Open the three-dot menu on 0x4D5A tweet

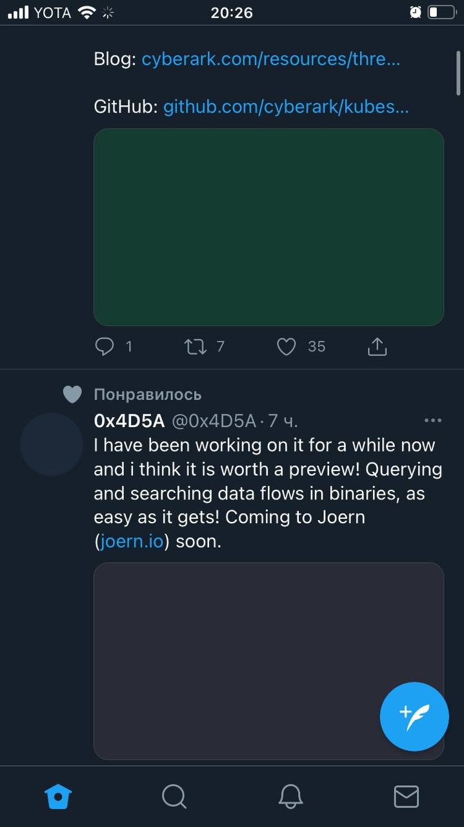tap(433, 421)
